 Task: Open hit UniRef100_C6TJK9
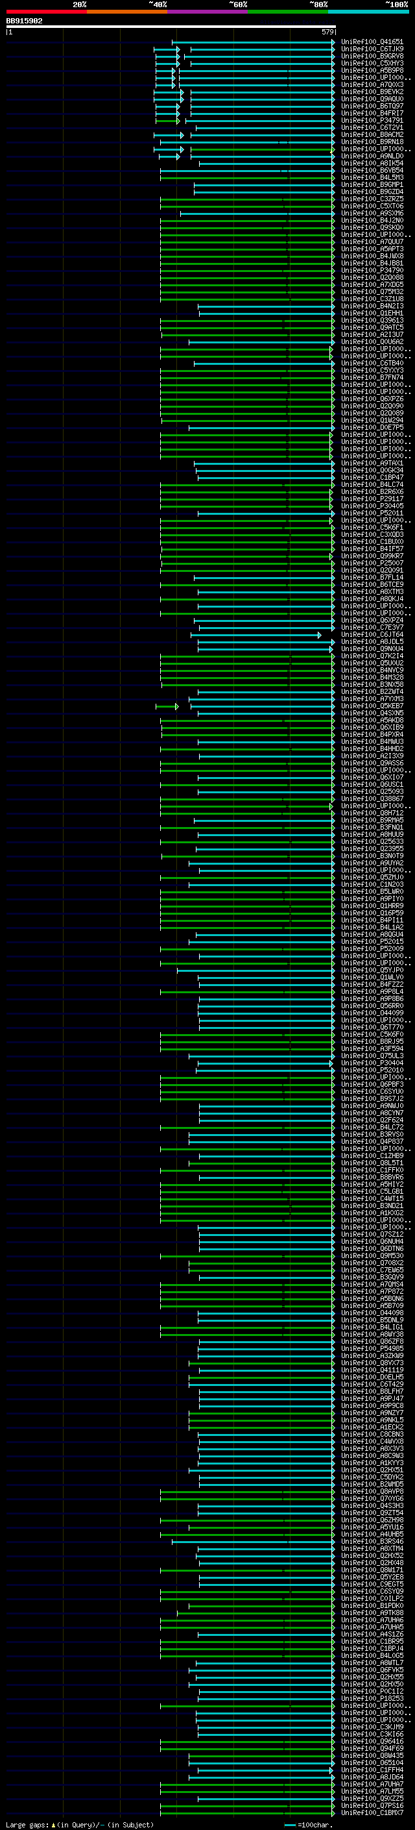(372, 49)
